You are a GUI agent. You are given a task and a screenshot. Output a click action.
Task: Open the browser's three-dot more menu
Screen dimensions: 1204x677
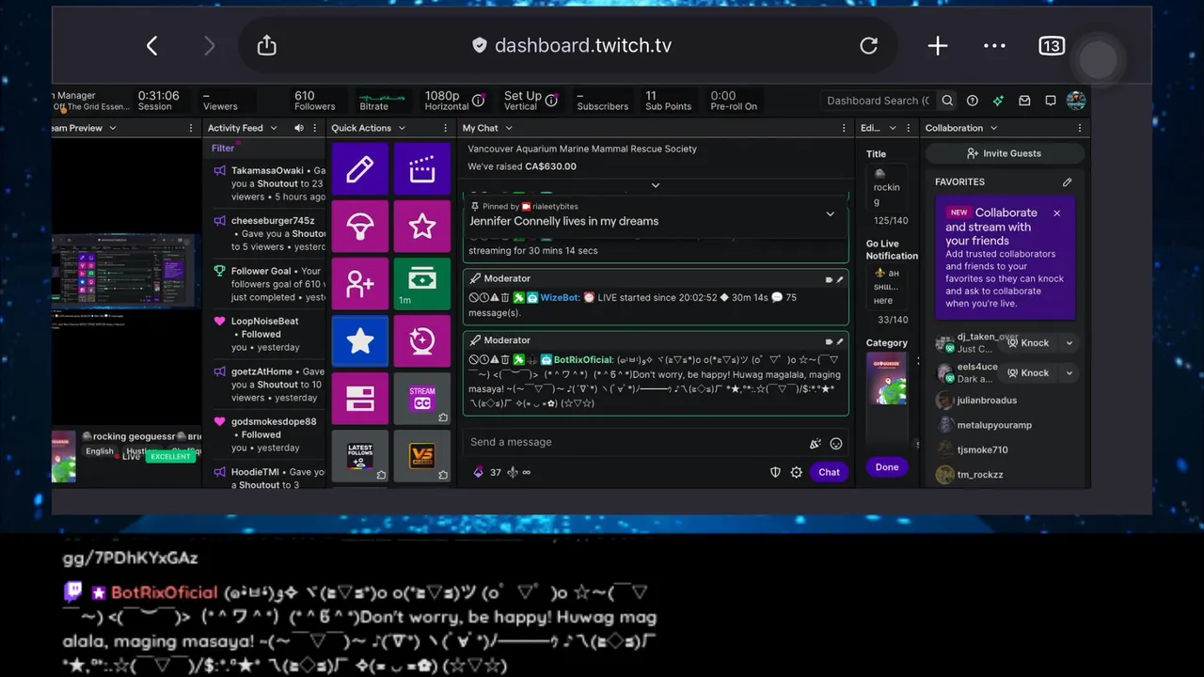coord(994,46)
